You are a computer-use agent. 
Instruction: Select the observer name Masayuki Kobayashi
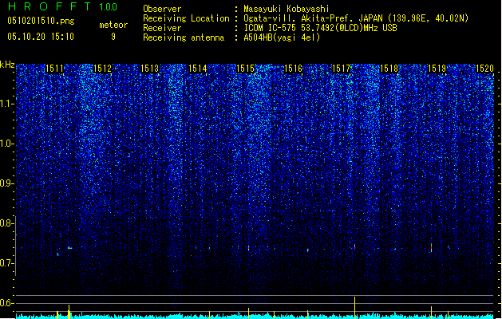pos(287,9)
